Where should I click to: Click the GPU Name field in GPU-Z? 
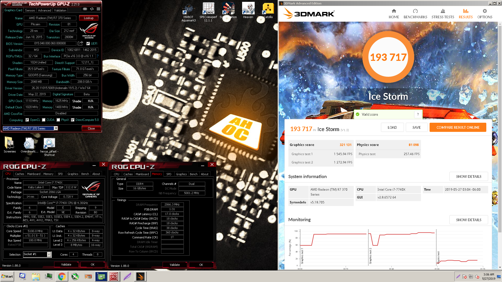click(x=50, y=18)
